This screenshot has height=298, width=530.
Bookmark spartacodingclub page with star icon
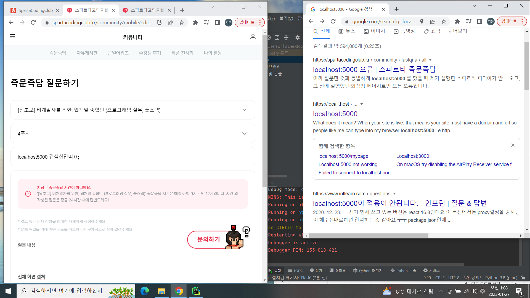pos(181,23)
